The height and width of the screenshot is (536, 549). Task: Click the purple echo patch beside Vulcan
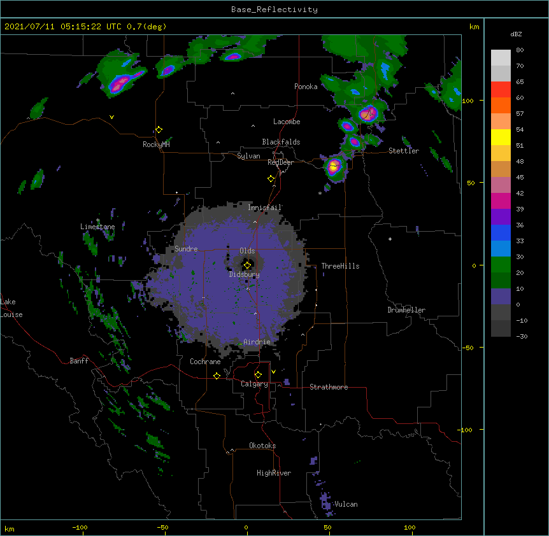(326, 500)
